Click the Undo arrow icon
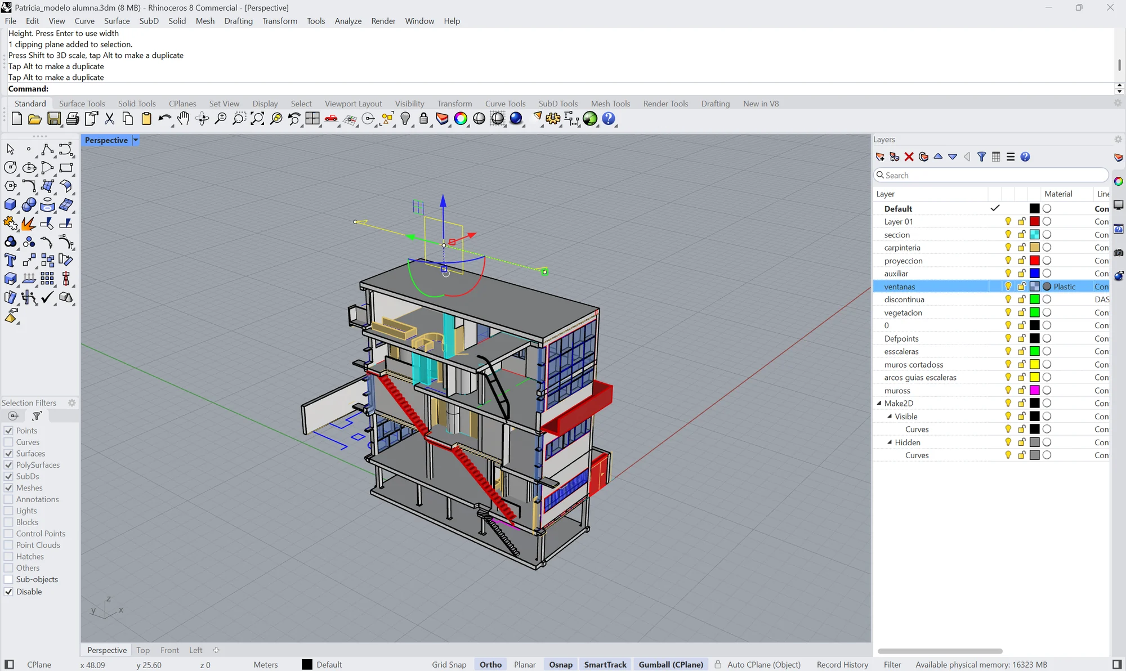Viewport: 1126px width, 671px height. pyautogui.click(x=164, y=119)
